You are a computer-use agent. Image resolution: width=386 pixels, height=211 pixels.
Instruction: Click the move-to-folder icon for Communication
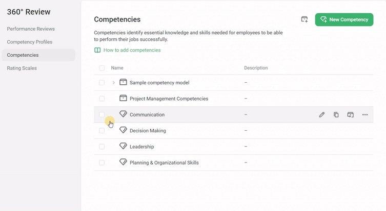click(x=351, y=115)
